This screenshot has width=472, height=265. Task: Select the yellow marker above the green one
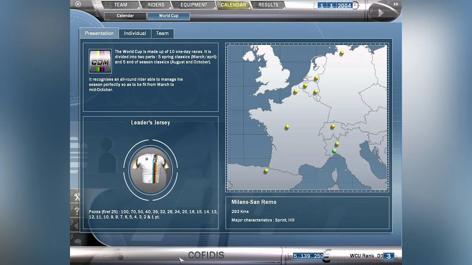tap(337, 144)
